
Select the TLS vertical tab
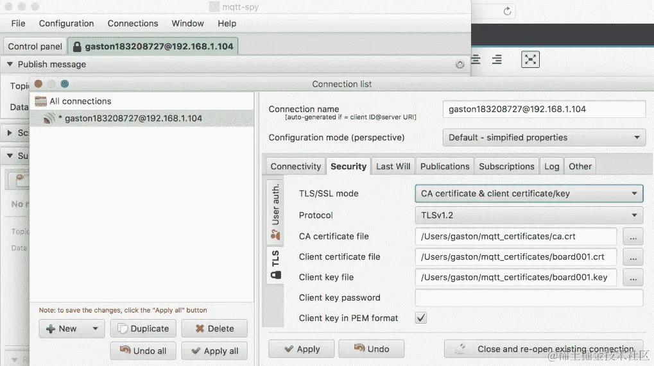tap(275, 265)
